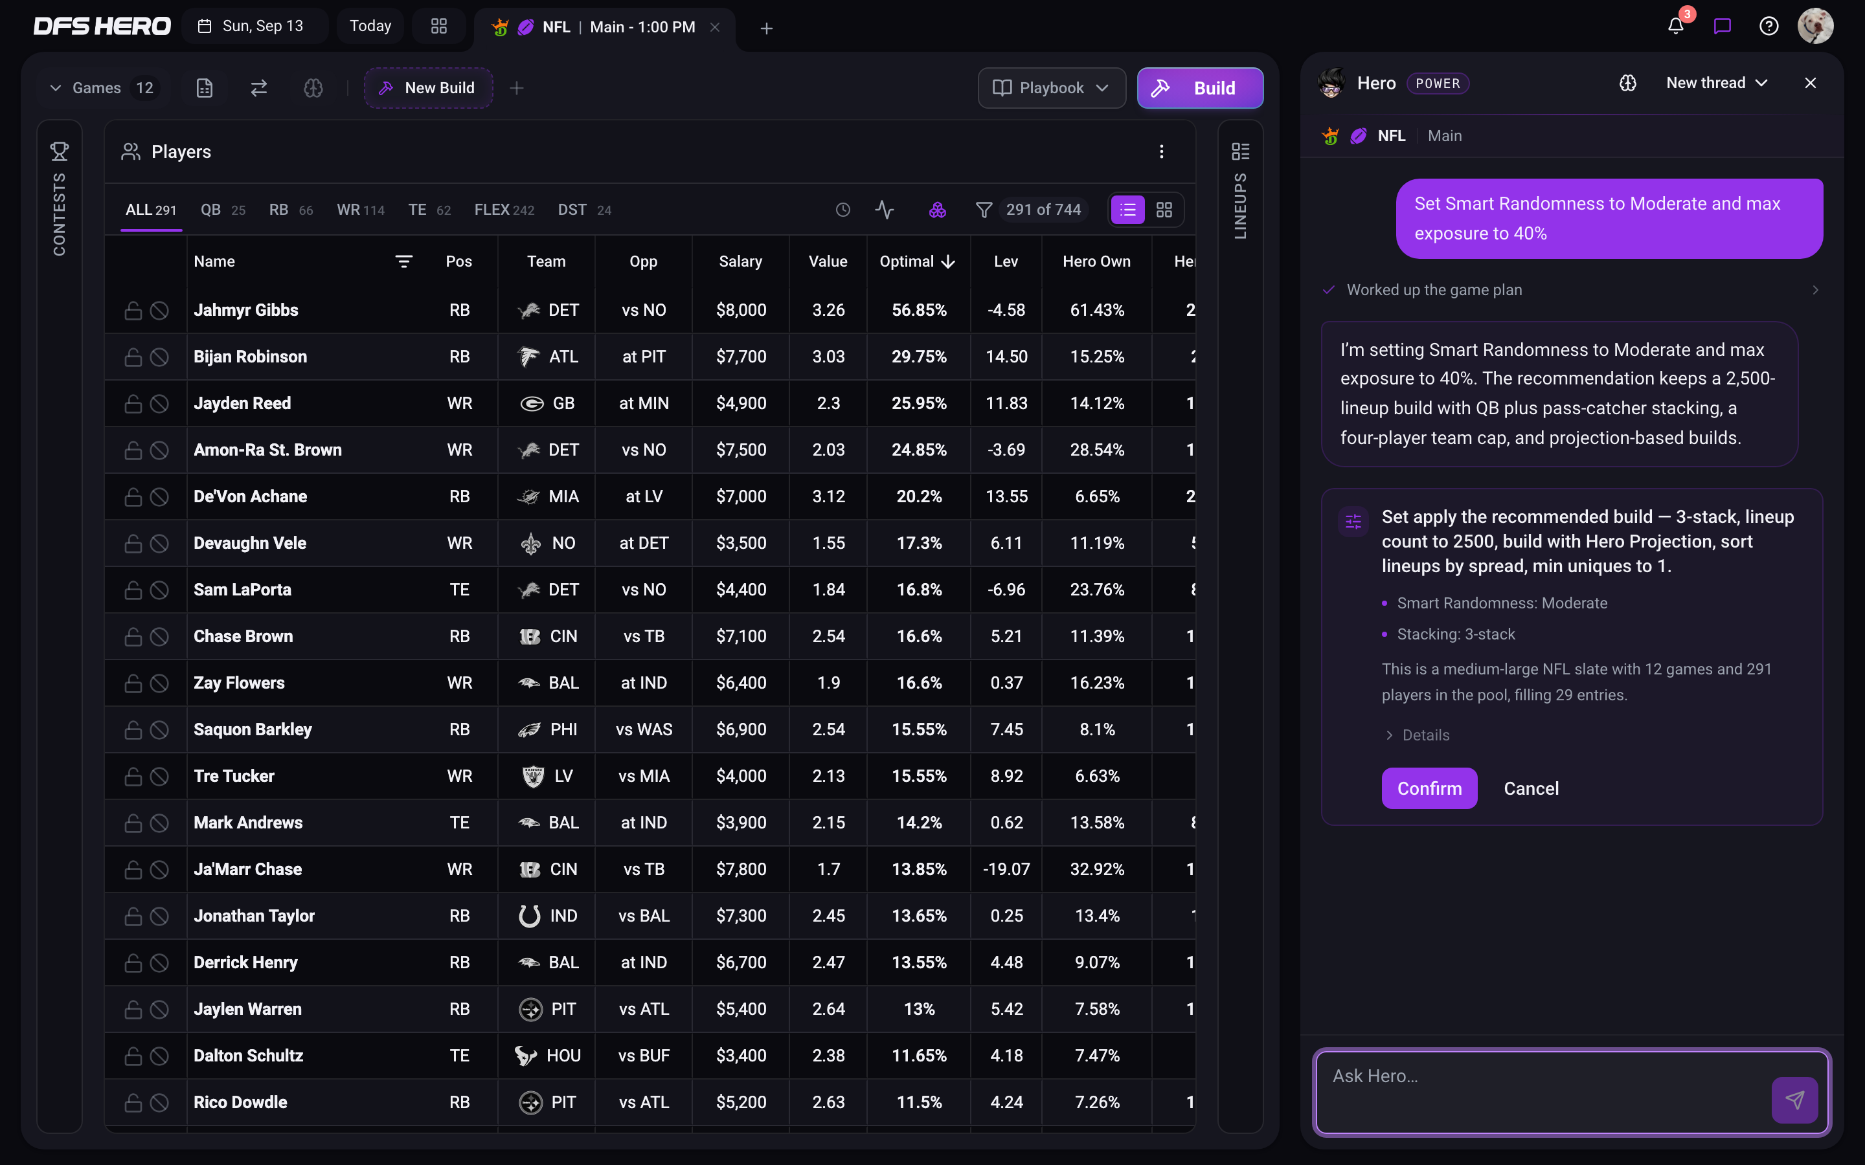1865x1165 pixels.
Task: Add a new slate tab with plus icon
Action: point(766,28)
